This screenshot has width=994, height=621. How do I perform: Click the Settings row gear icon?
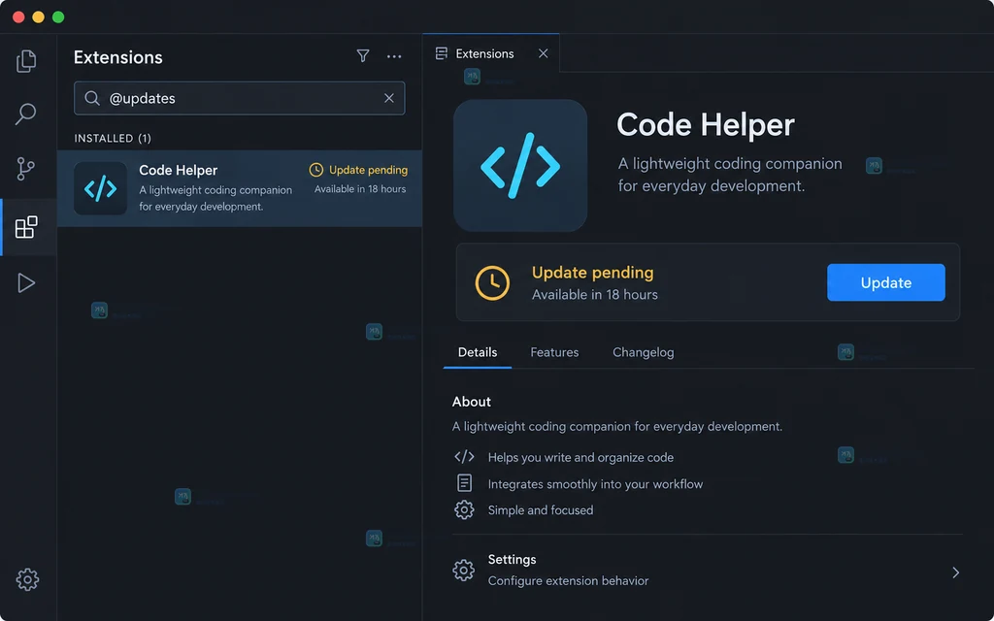tap(463, 571)
